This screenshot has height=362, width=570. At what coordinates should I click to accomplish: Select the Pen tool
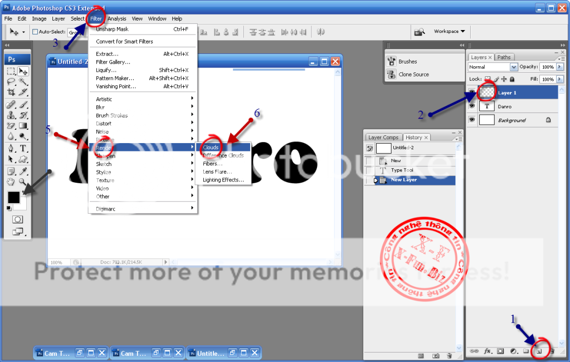[x=11, y=148]
